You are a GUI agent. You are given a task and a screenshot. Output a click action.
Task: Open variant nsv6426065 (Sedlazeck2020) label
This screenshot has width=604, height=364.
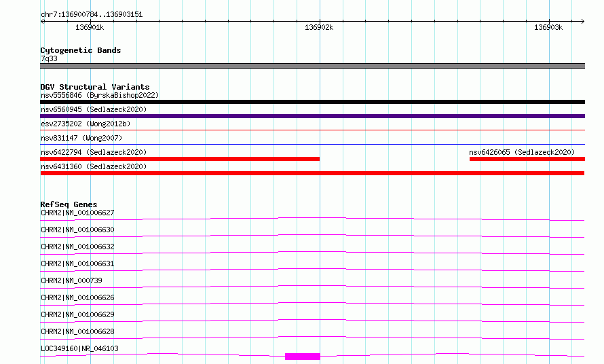tap(522, 152)
